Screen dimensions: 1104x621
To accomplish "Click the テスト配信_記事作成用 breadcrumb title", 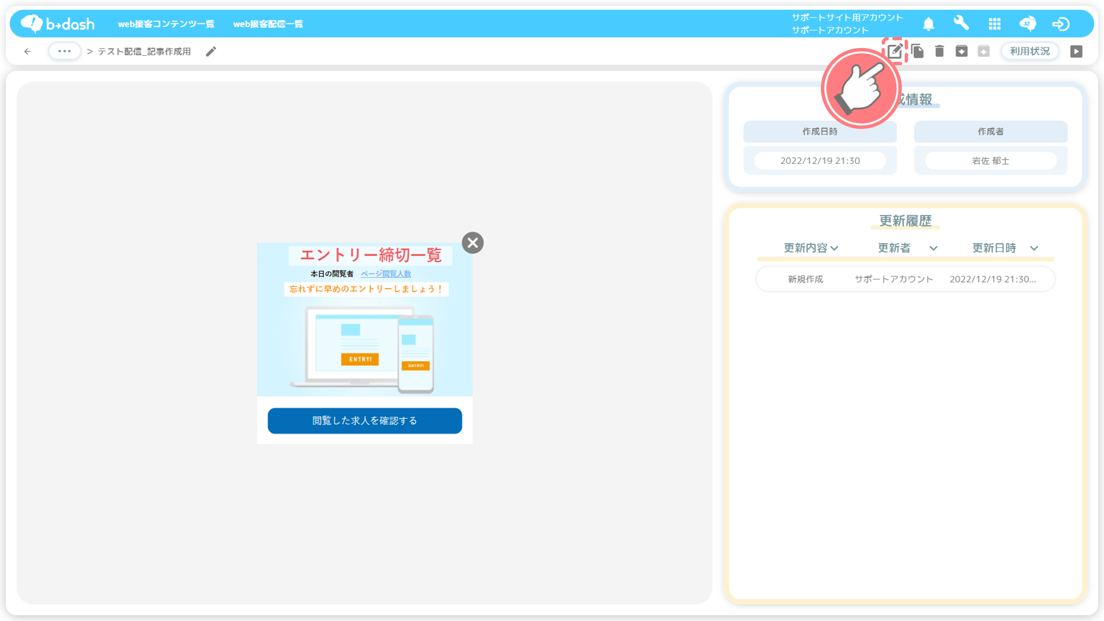I will pyautogui.click(x=144, y=51).
